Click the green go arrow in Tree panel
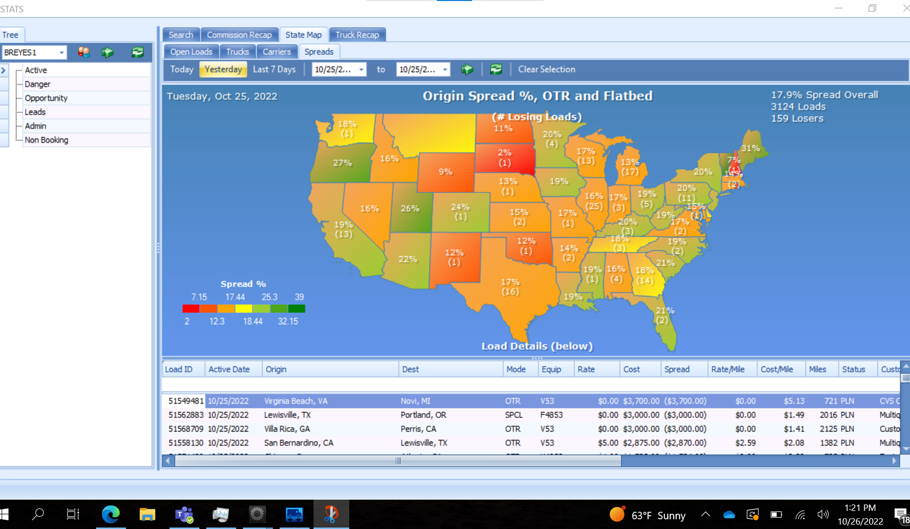The height and width of the screenshot is (529, 910). click(107, 52)
